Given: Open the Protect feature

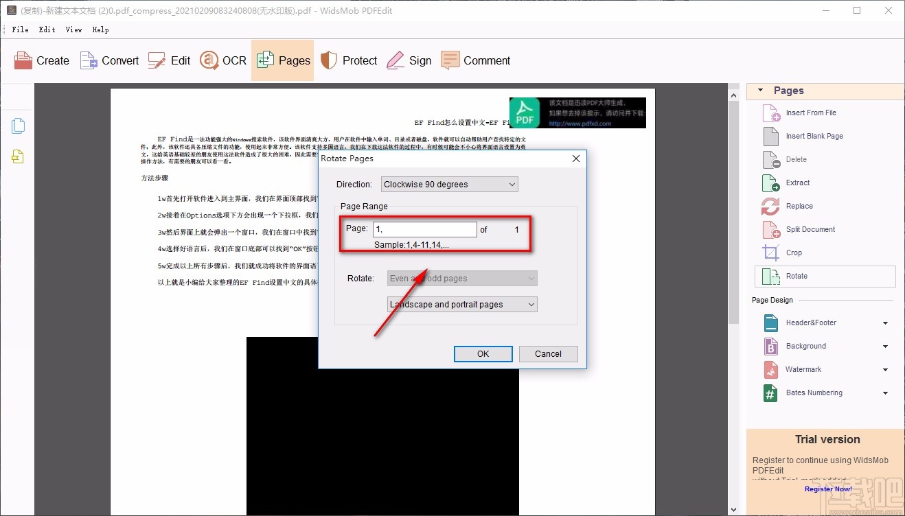Looking at the screenshot, I should [349, 60].
